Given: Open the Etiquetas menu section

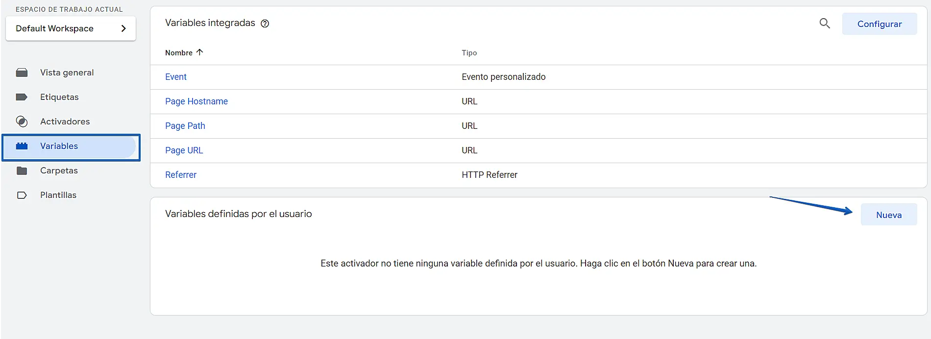Looking at the screenshot, I should coord(59,97).
